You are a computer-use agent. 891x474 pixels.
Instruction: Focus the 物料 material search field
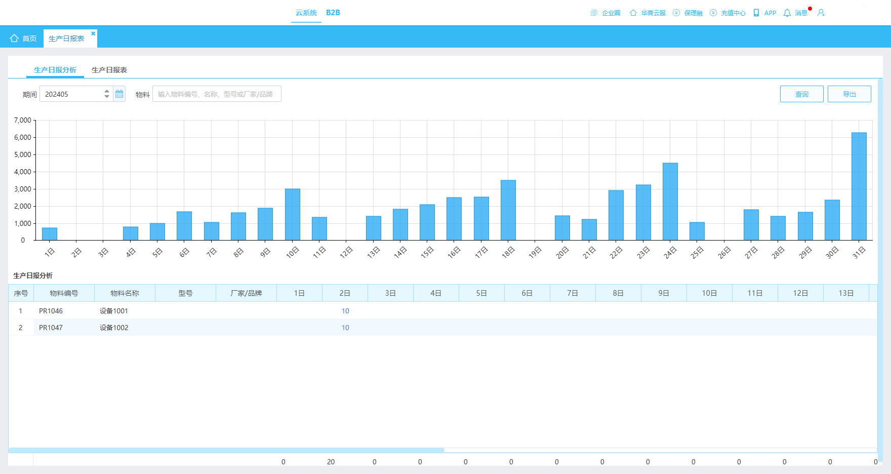click(217, 94)
